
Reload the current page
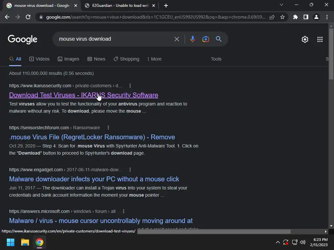pos(28,17)
